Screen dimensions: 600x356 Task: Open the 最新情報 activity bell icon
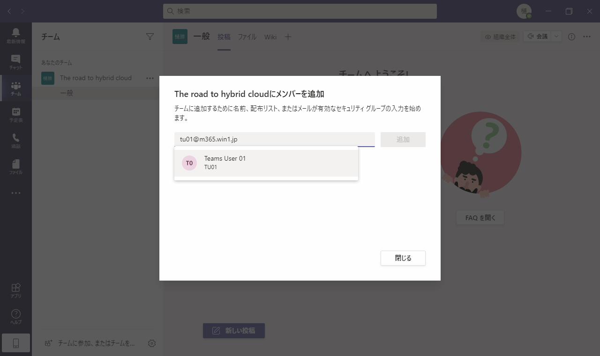point(16,36)
